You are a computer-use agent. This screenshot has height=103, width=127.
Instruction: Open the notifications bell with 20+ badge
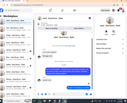pyautogui.click(x=118, y=10)
